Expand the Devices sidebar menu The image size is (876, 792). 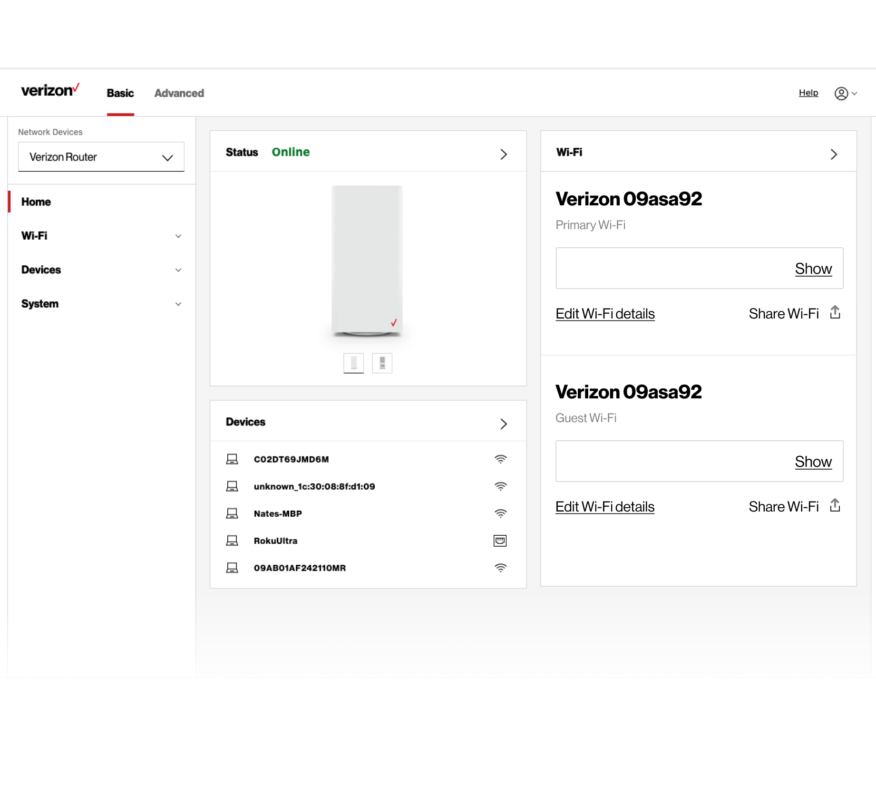[178, 270]
